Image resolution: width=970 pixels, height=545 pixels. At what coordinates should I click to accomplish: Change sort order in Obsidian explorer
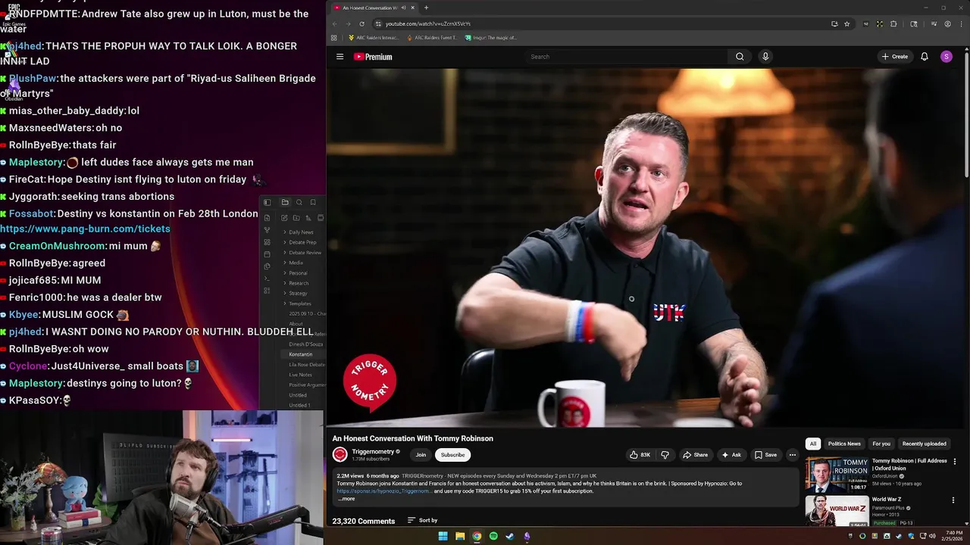(x=308, y=218)
